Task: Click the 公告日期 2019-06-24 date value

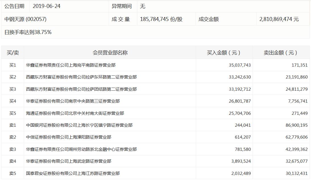Action: tap(47, 6)
